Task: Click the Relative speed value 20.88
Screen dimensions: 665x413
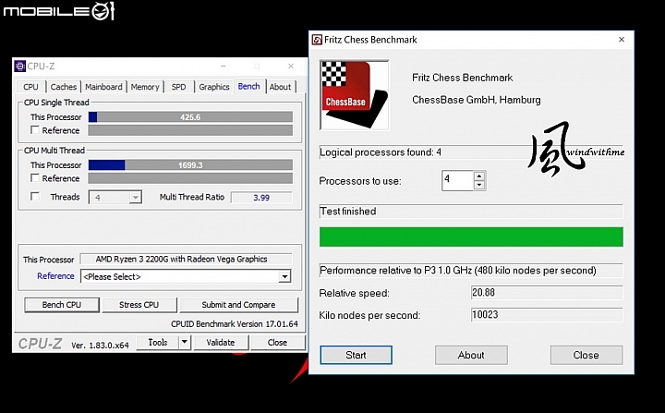Action: [547, 293]
